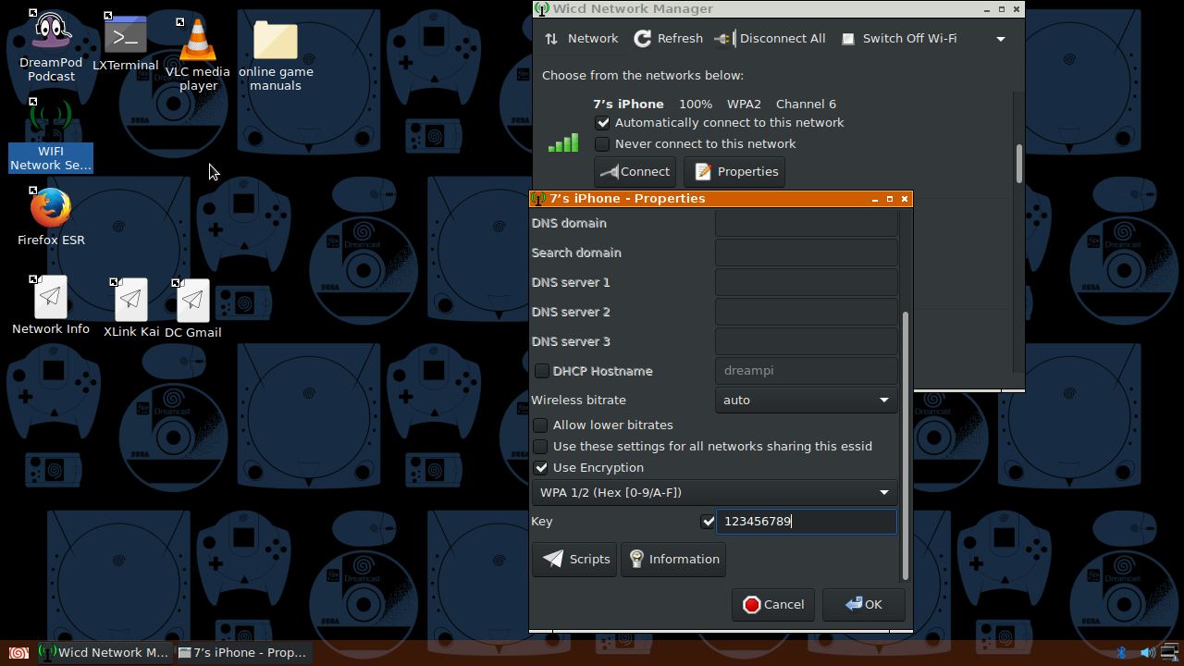Click the Network menu in Wicd toolbar

(x=581, y=39)
